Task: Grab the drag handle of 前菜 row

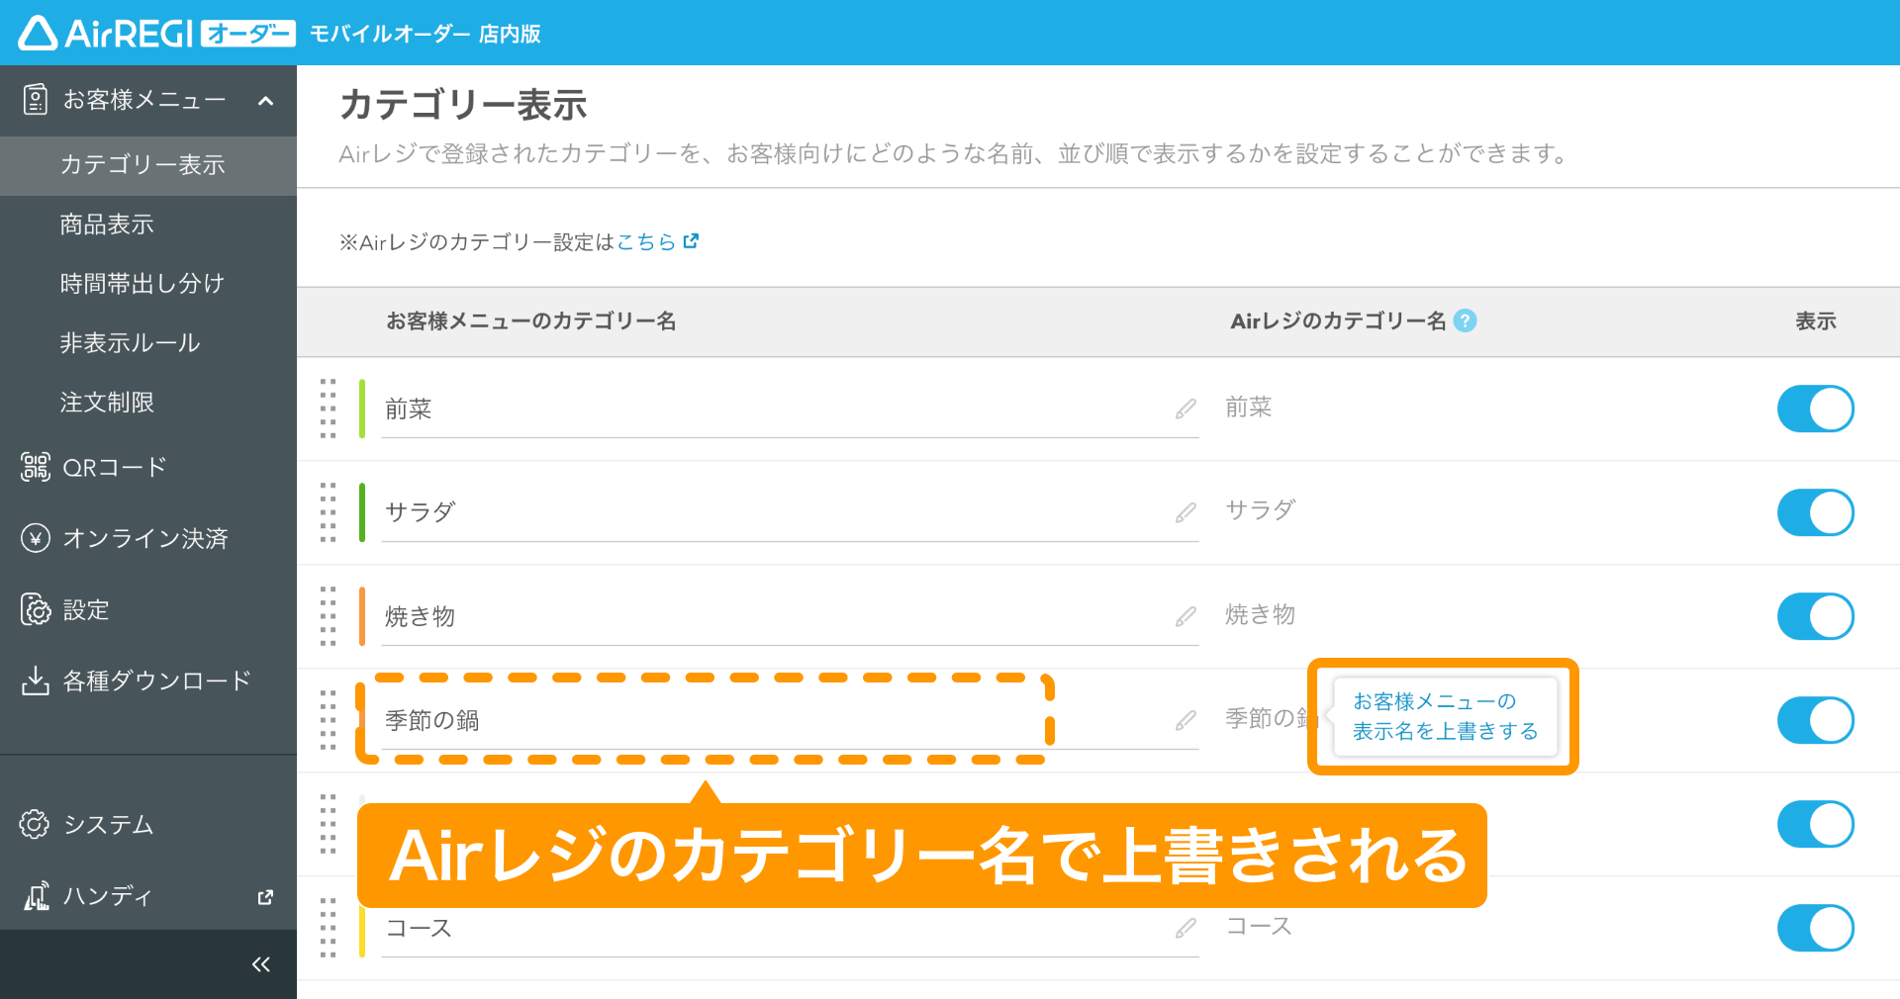Action: pos(329,409)
